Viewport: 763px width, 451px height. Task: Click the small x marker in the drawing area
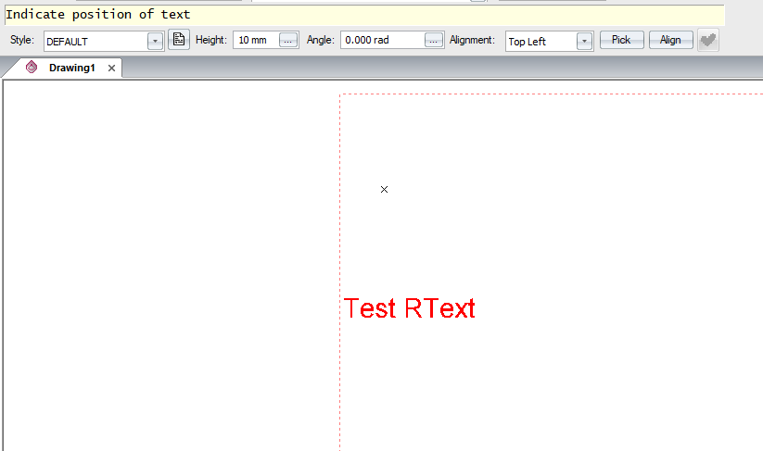(x=385, y=190)
